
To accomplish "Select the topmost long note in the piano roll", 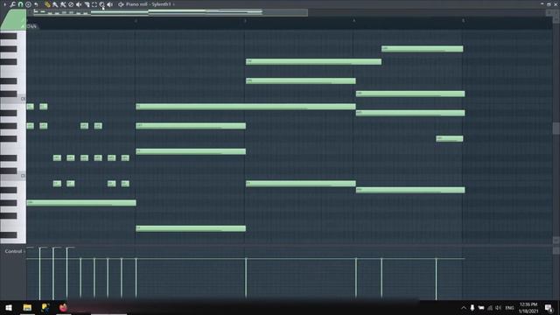I will pyautogui.click(x=422, y=49).
